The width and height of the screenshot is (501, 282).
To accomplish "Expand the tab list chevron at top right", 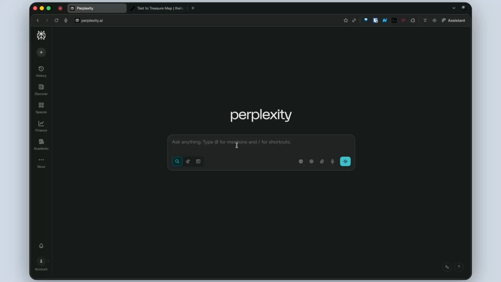I will (x=454, y=8).
